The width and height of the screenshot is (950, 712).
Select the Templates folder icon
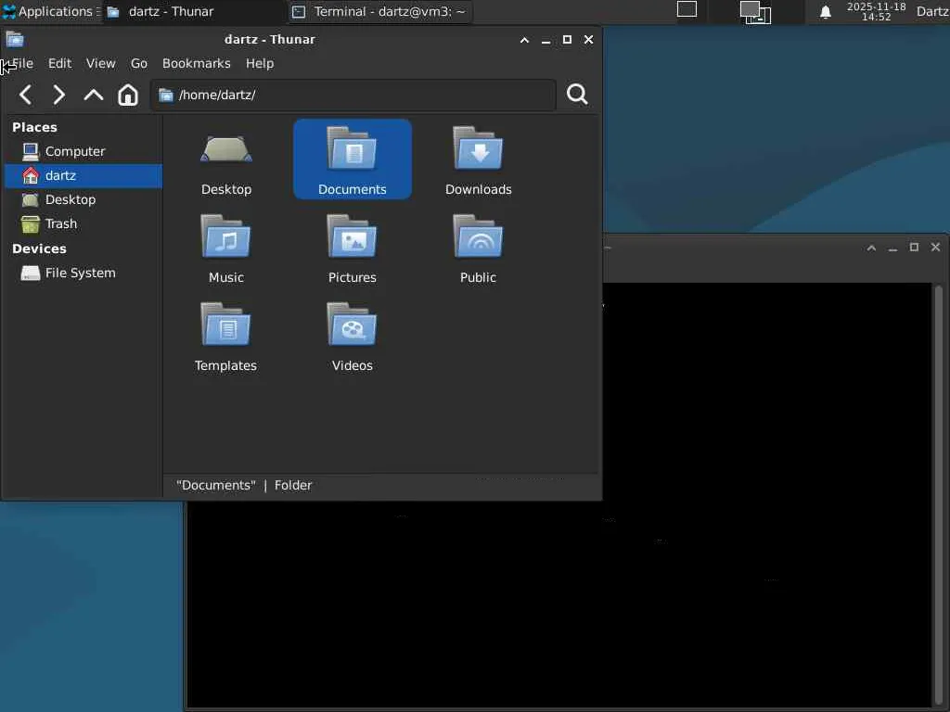pos(226,324)
